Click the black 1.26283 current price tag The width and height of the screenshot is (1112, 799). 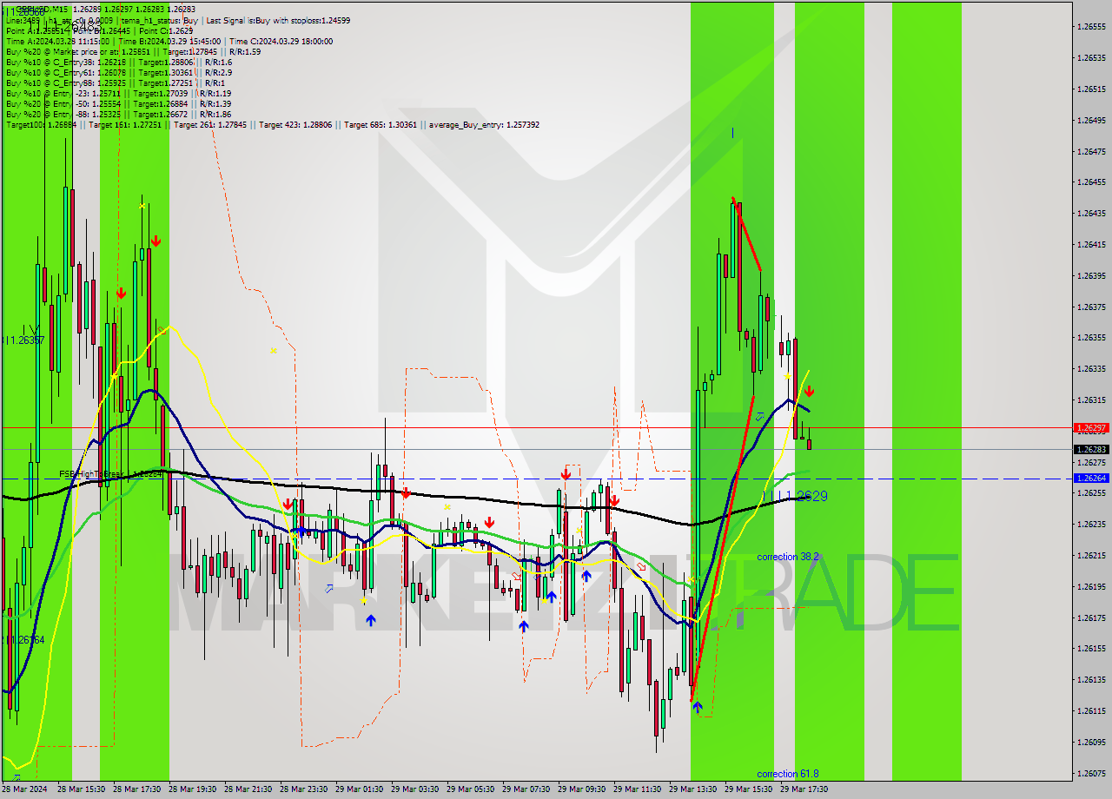1091,450
